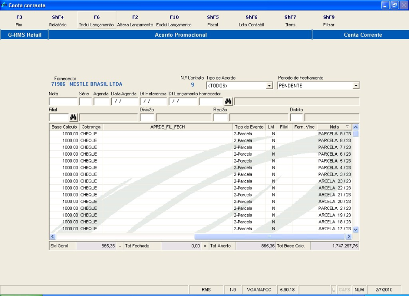This screenshot has height=296, width=409.
Task: Click the horizontal scroll right arrow
Action: 349,237
